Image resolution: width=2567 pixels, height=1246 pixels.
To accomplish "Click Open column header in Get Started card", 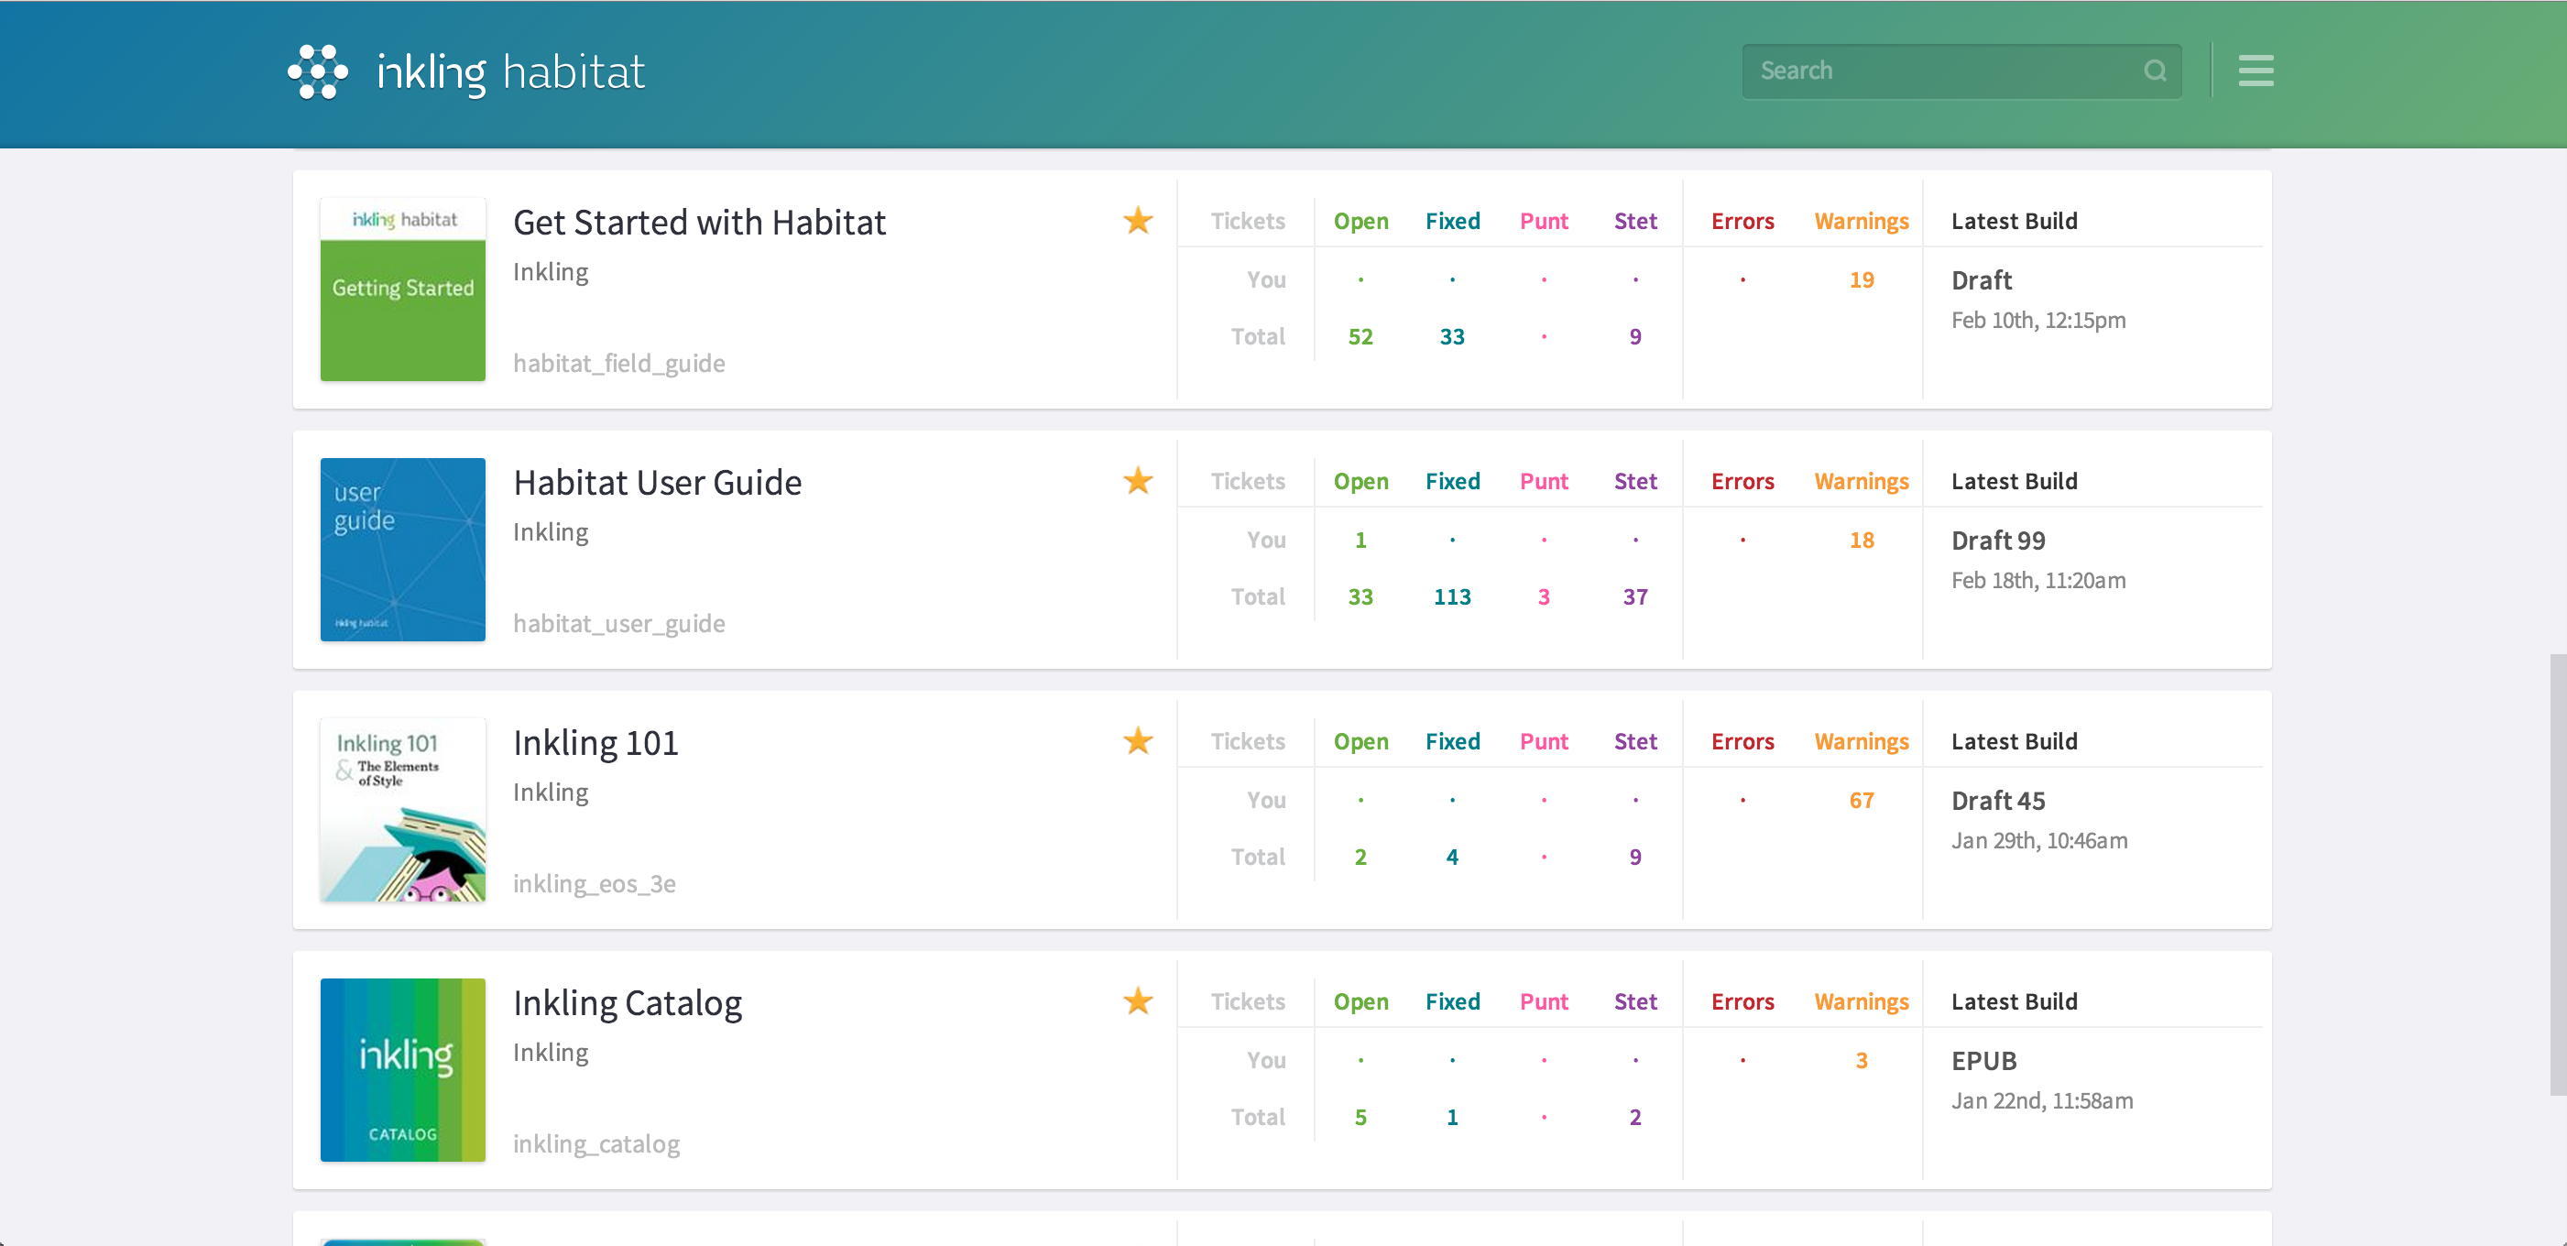I will tap(1360, 222).
